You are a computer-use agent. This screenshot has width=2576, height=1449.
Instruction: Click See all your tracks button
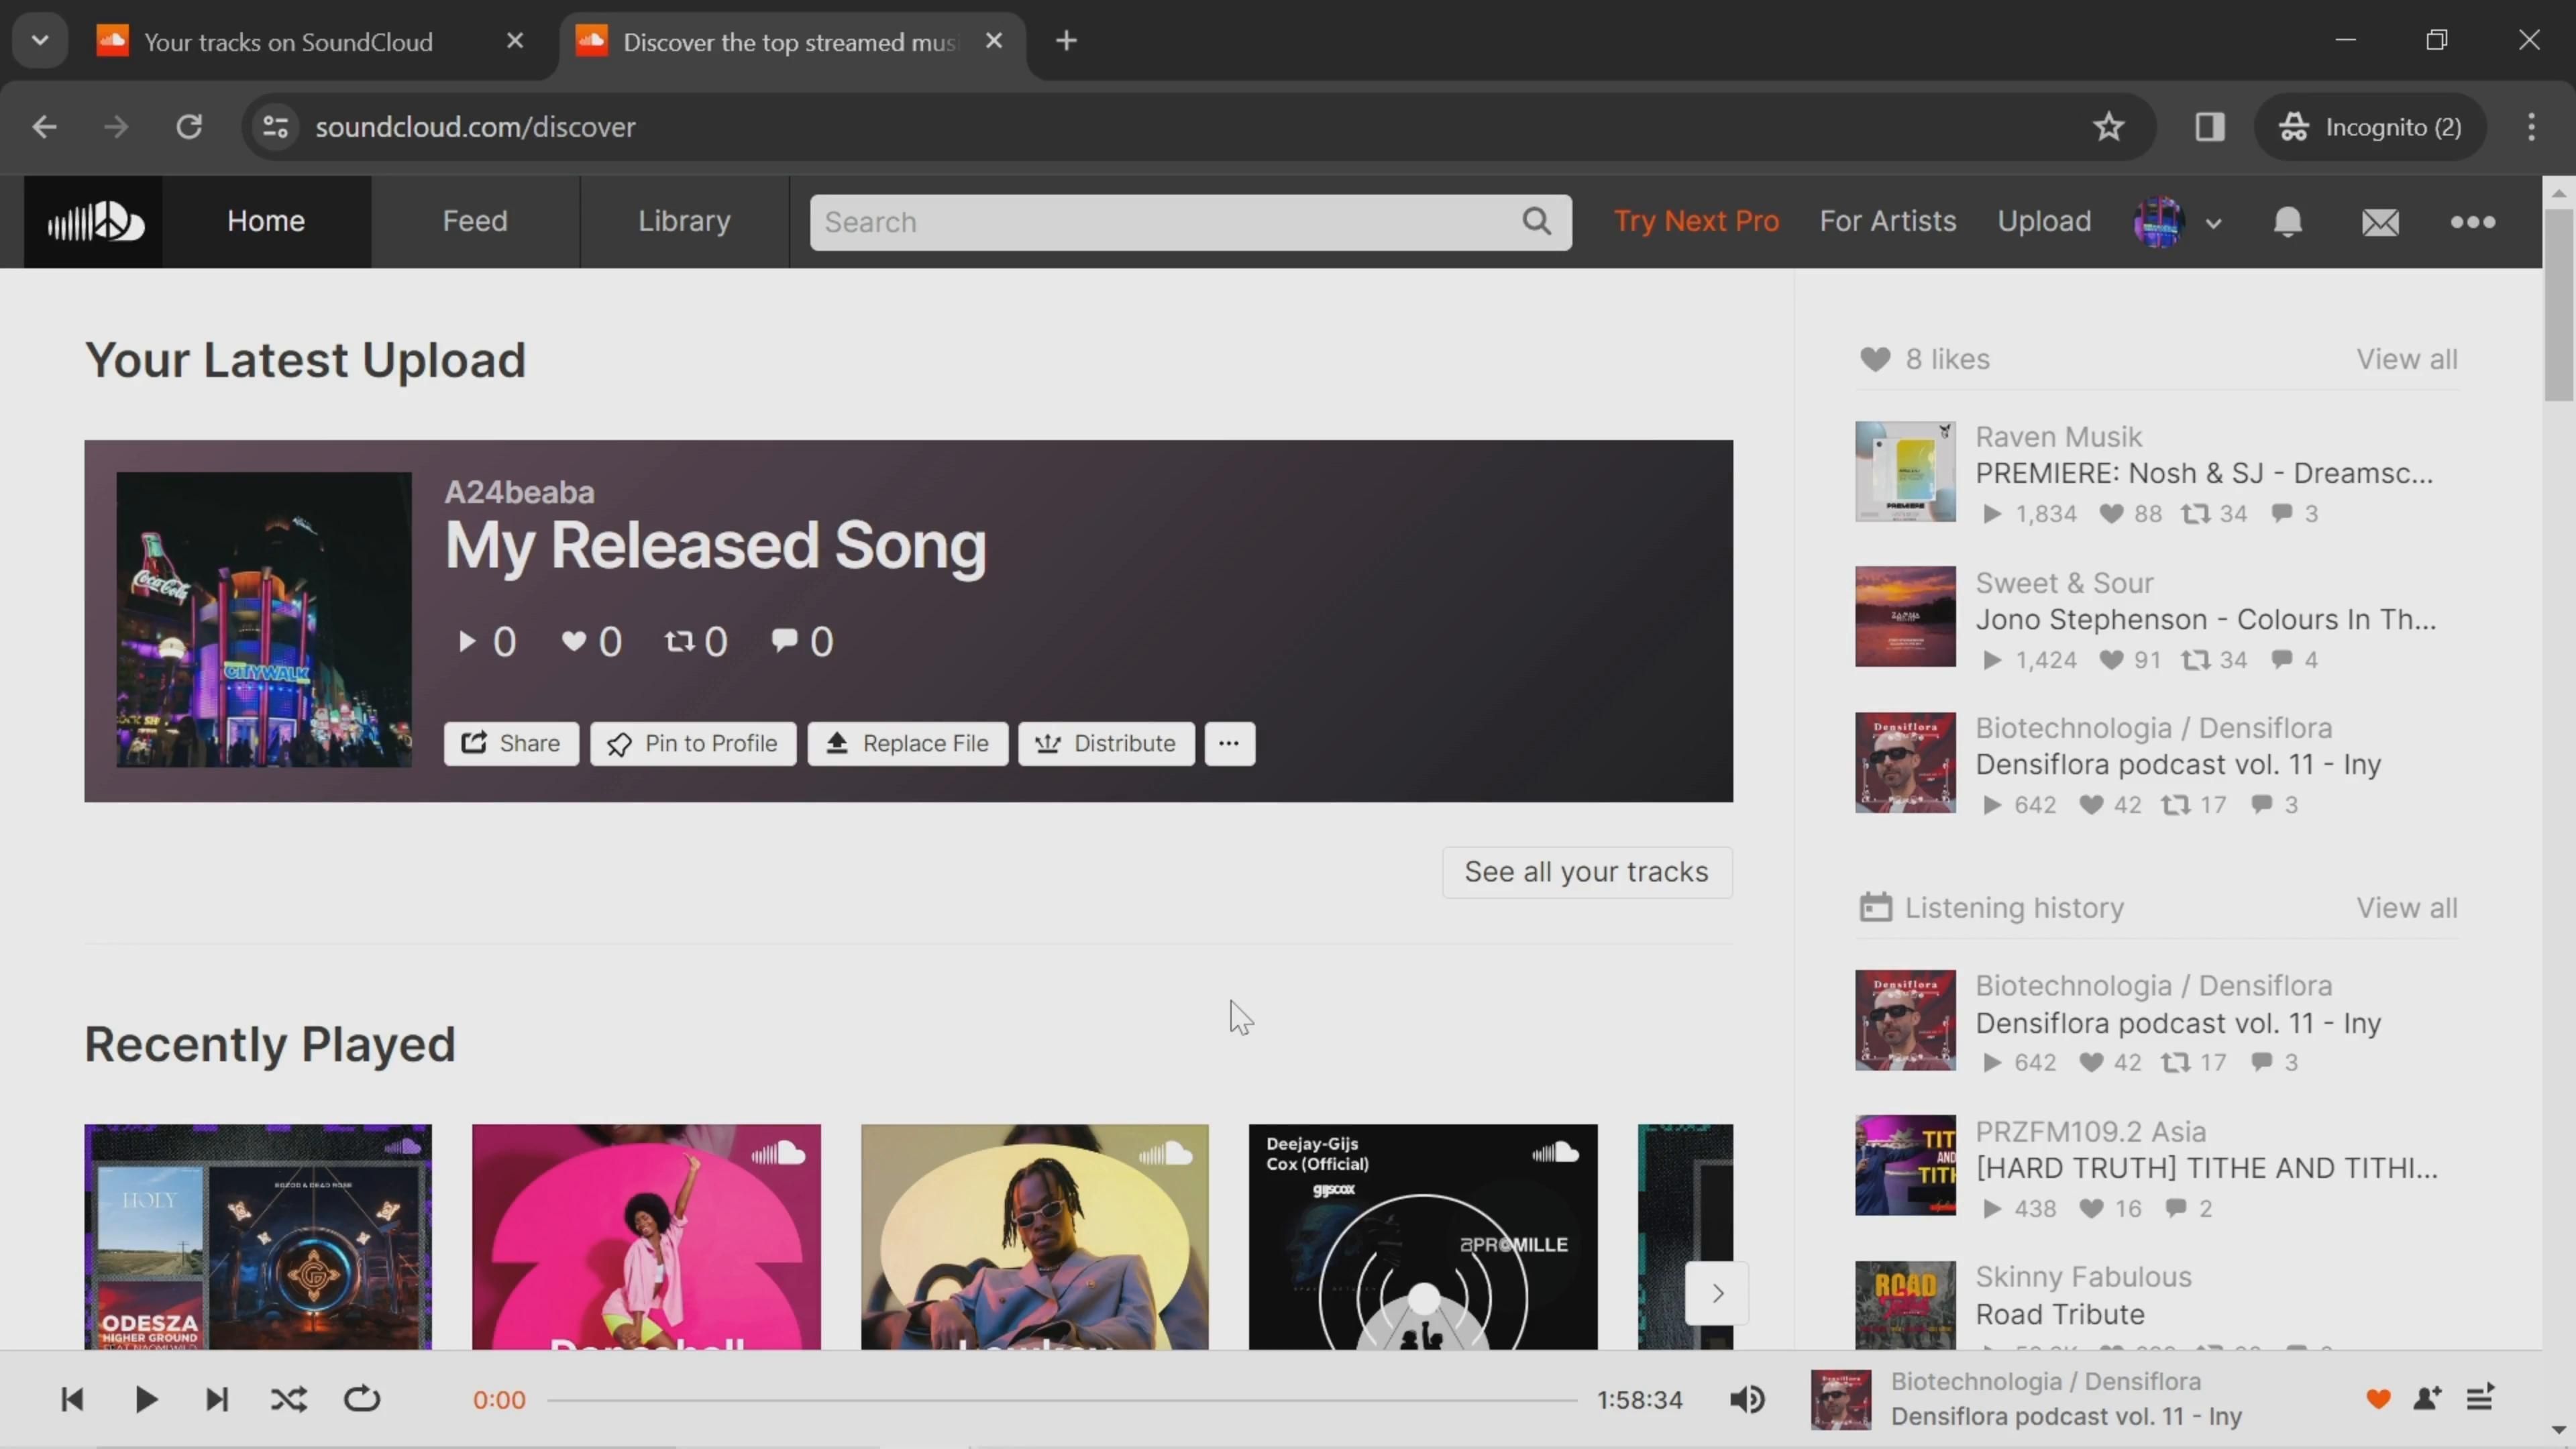[x=1586, y=872]
